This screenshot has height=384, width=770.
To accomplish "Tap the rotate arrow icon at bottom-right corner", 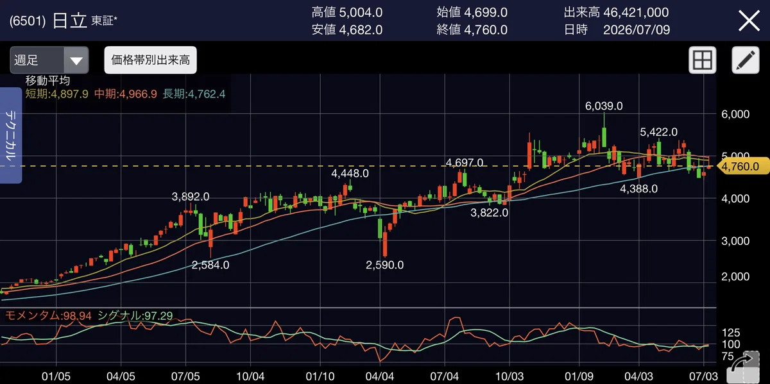I will click(744, 368).
